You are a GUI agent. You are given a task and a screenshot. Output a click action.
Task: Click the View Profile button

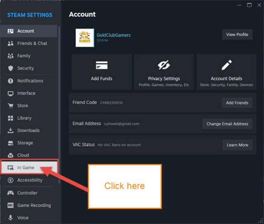pos(237,35)
